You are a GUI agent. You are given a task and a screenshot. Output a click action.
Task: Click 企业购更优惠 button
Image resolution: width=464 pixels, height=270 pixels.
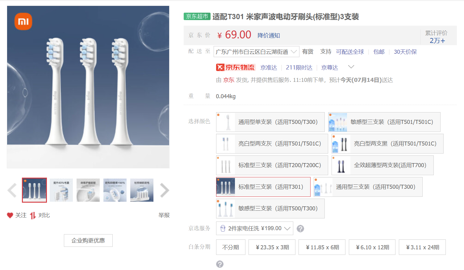coord(88,240)
